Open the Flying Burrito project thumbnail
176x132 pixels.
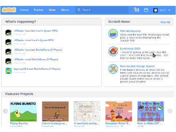coord(23,111)
